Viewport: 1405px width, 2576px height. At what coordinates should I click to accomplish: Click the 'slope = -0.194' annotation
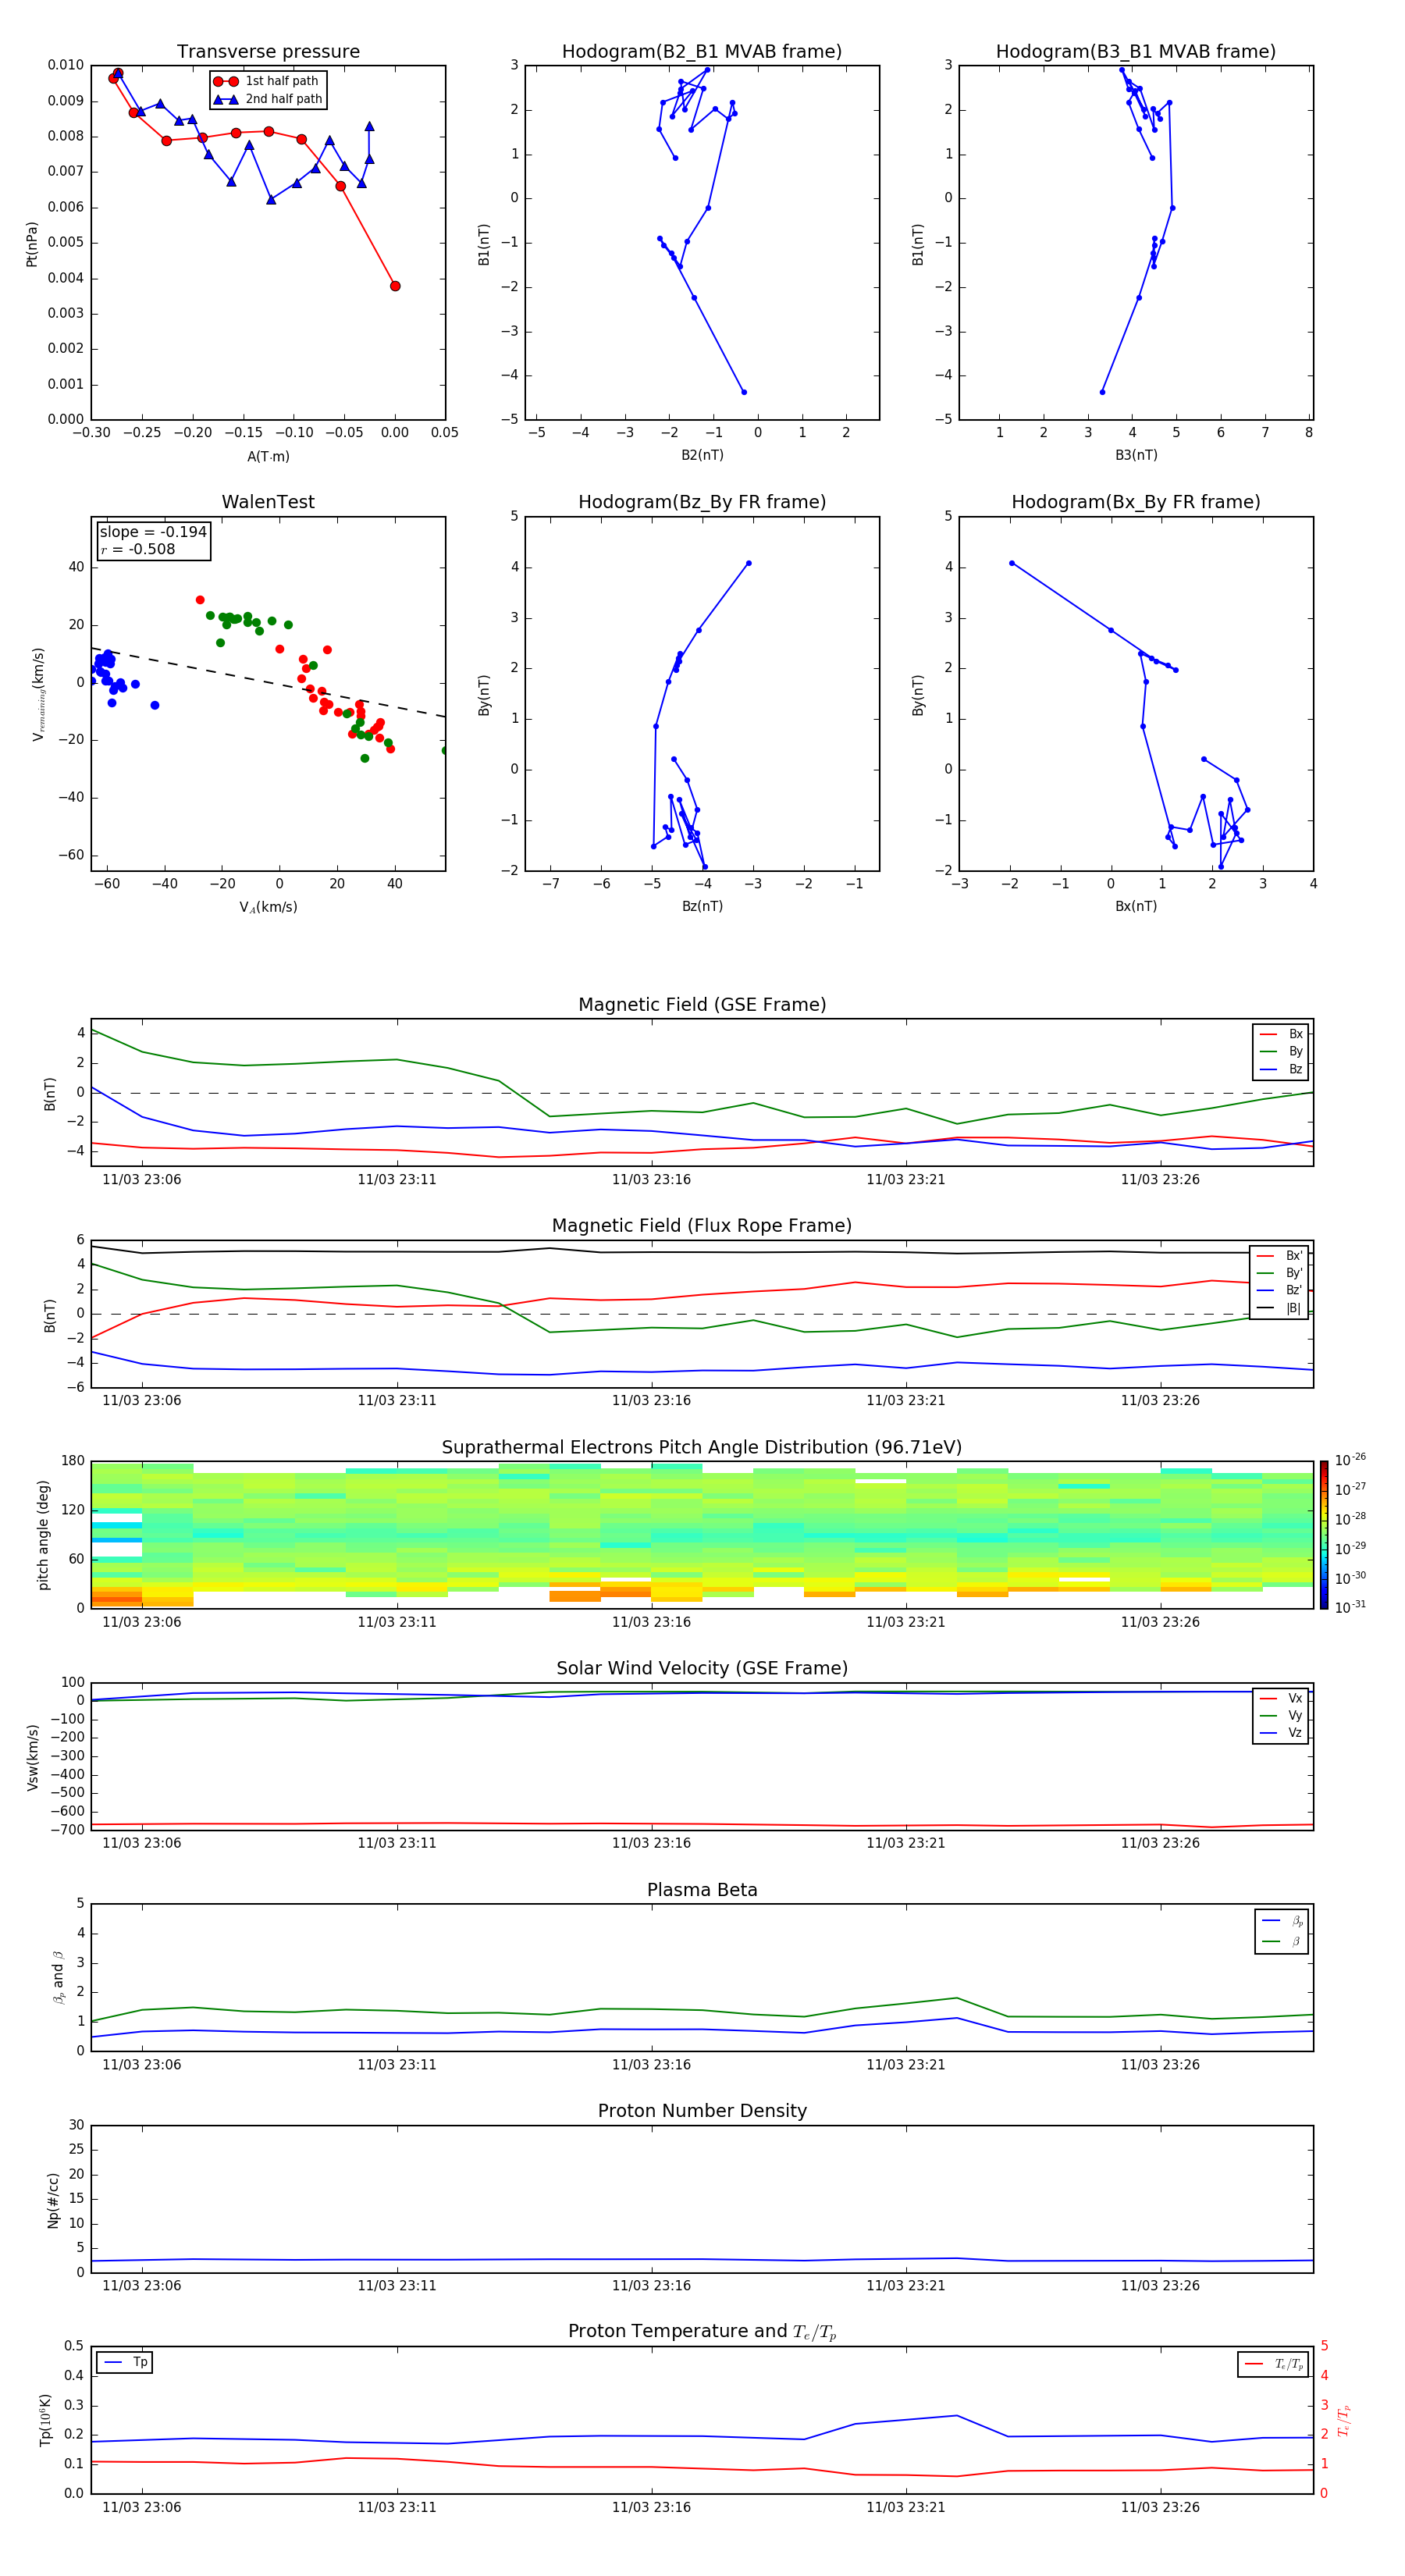tap(153, 532)
